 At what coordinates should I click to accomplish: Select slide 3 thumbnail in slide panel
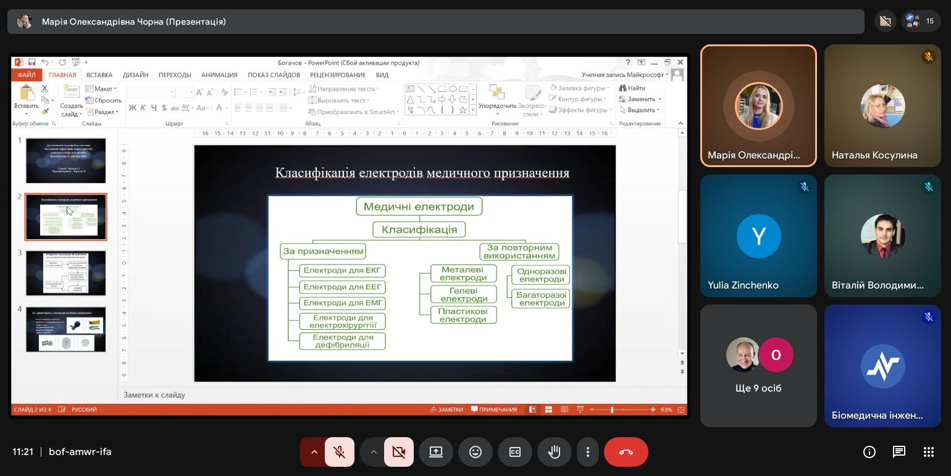[x=66, y=273]
